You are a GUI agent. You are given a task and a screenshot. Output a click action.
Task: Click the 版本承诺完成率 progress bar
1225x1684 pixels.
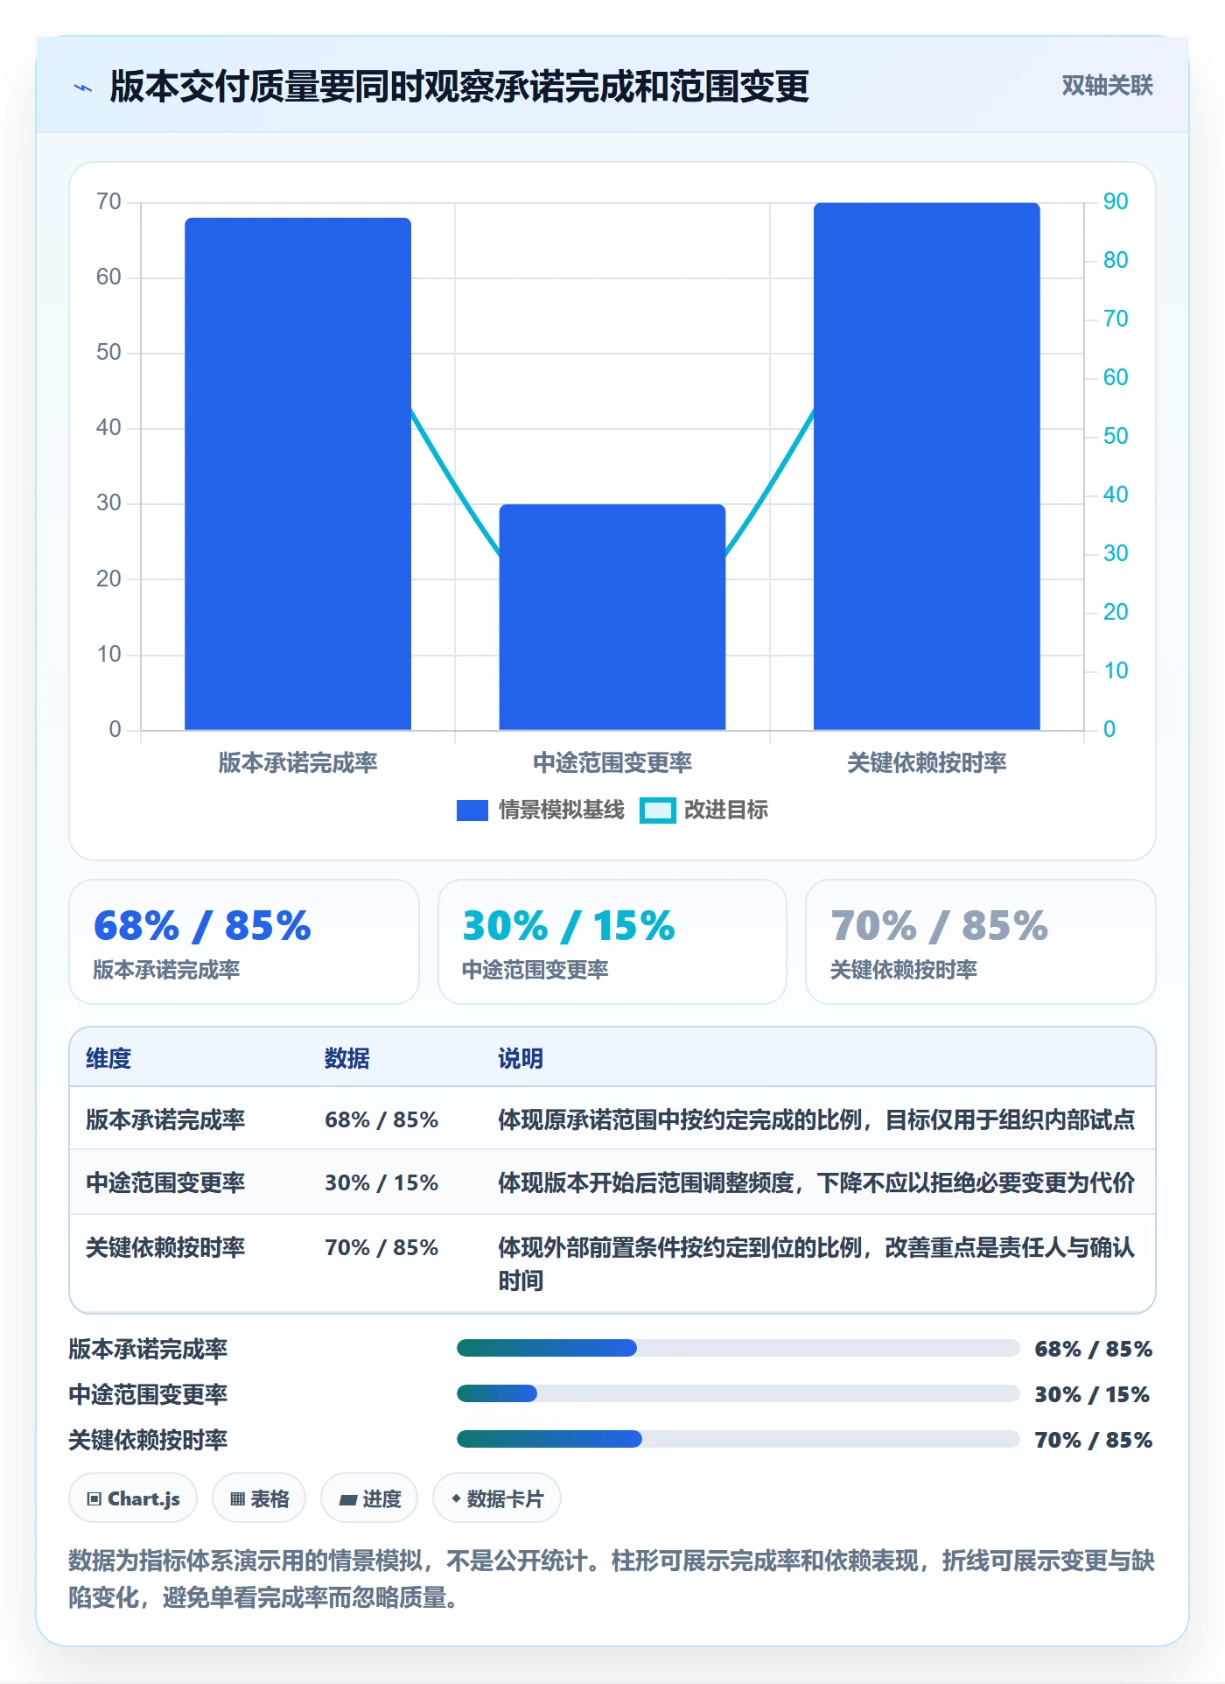pyautogui.click(x=738, y=1348)
